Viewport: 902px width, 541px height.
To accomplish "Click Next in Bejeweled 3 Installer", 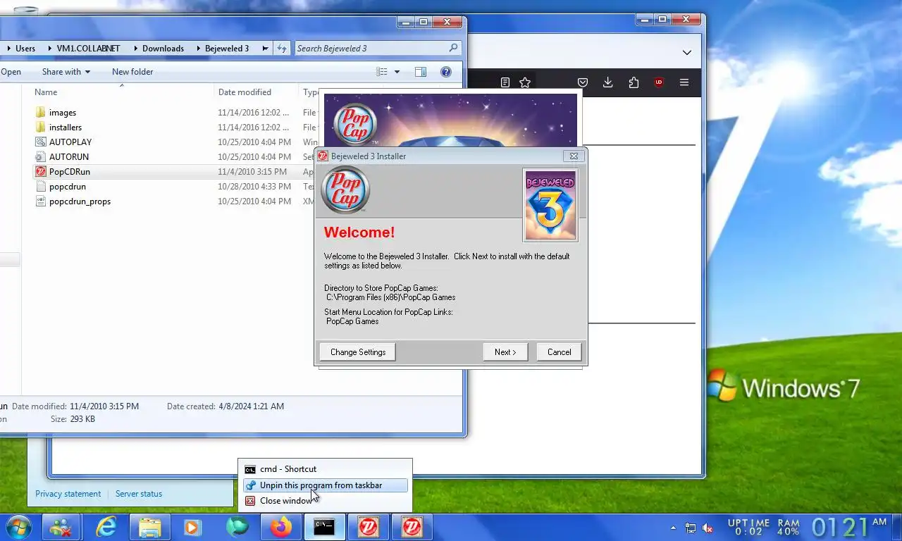I will pyautogui.click(x=505, y=352).
